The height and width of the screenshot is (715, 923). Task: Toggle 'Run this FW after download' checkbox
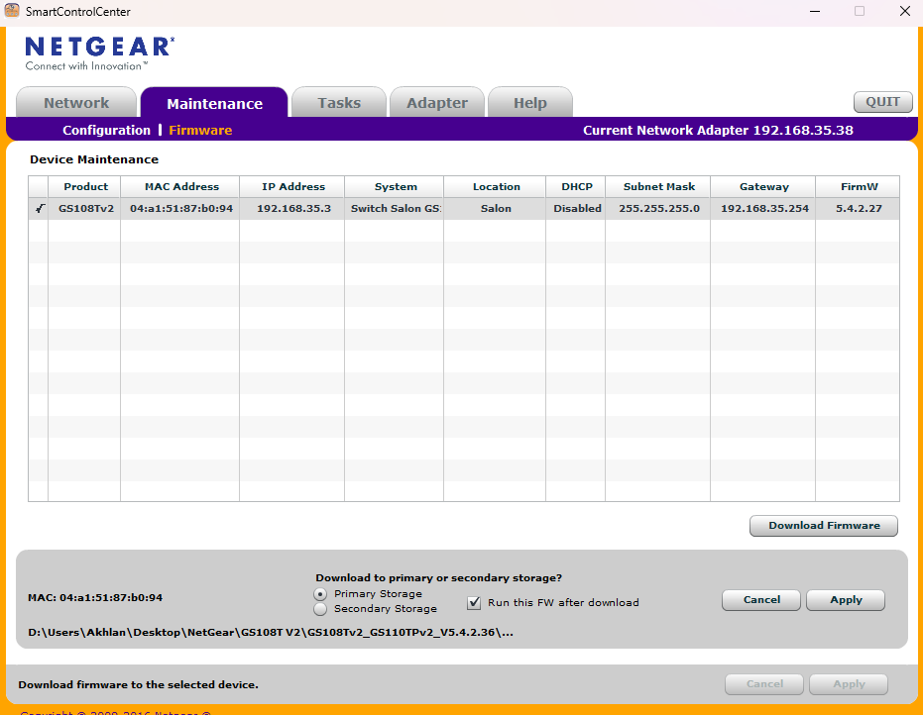tap(474, 603)
